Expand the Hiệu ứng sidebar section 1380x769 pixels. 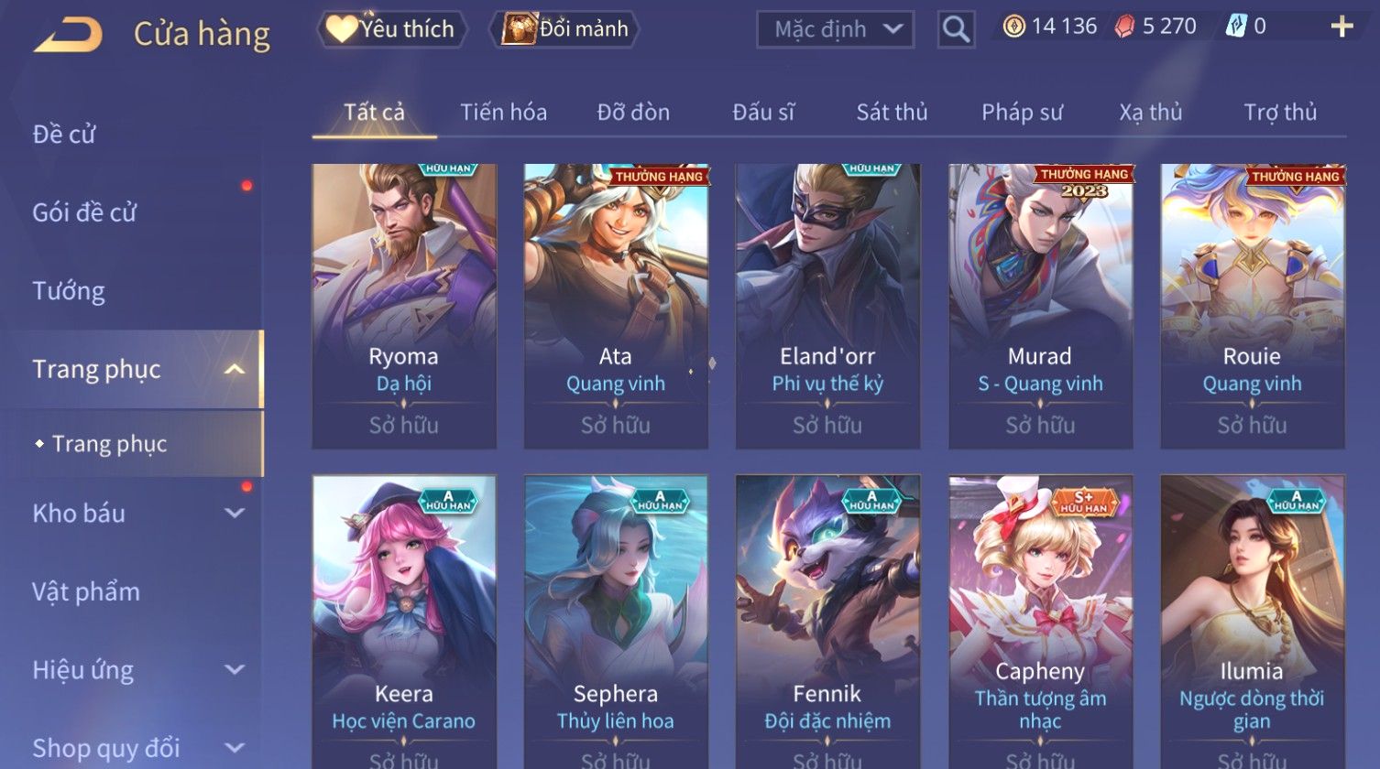(x=235, y=670)
